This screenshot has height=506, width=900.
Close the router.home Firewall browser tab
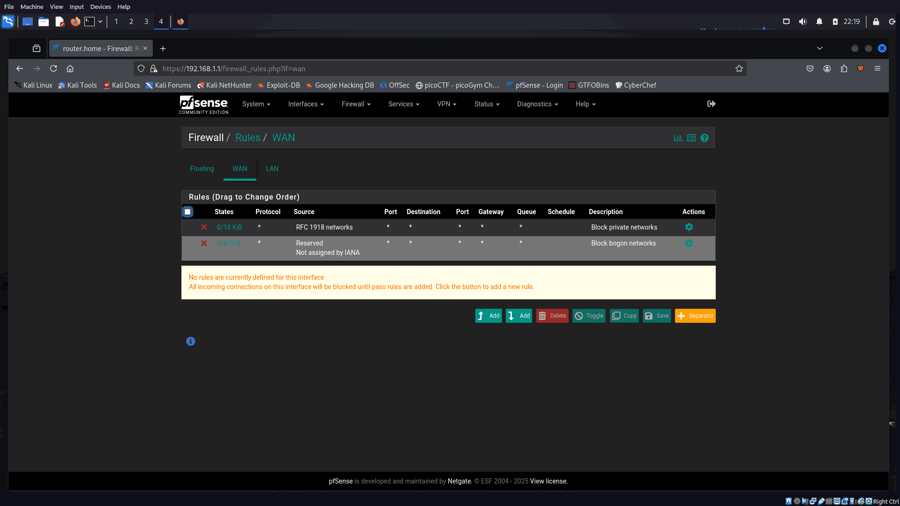[145, 48]
